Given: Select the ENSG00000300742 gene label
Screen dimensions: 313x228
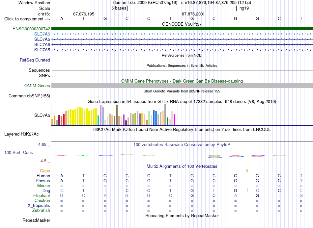Looking at the screenshot, I should (31, 29).
